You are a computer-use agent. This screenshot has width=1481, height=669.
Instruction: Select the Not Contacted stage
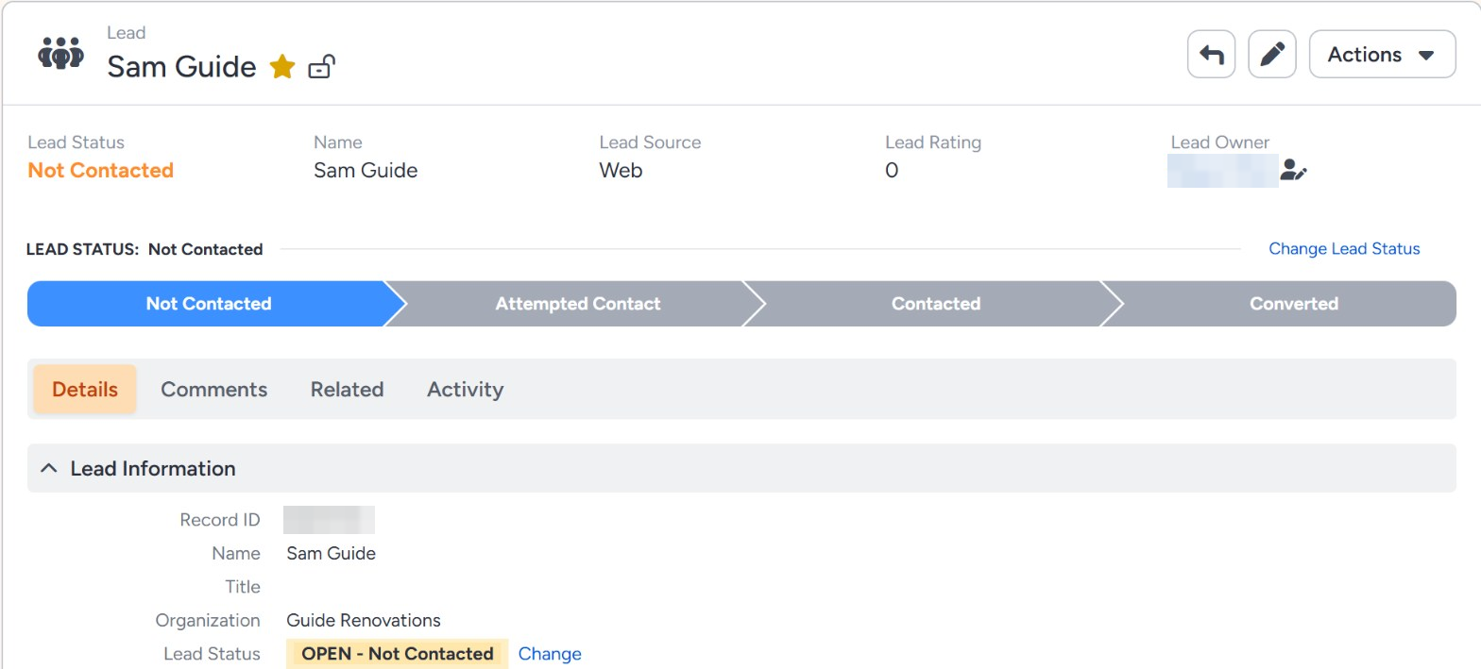(209, 304)
